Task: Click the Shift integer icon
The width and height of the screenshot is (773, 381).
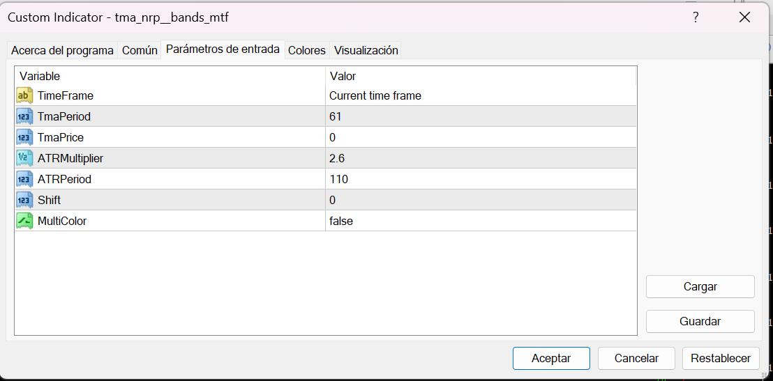Action: coord(24,200)
